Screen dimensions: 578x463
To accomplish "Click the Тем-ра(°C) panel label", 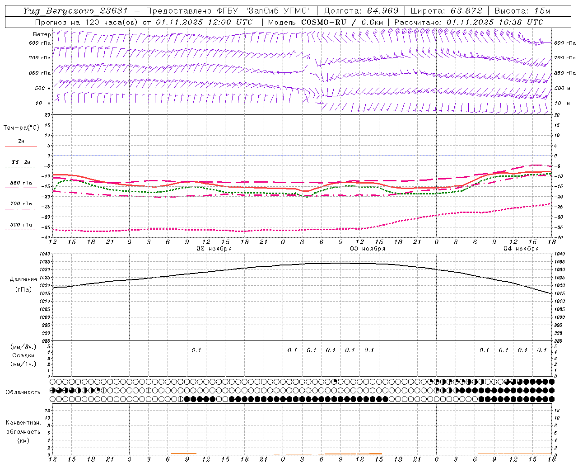I will (21, 128).
